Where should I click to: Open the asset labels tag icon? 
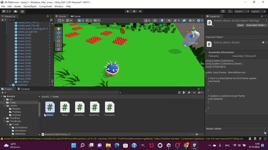click(265, 133)
